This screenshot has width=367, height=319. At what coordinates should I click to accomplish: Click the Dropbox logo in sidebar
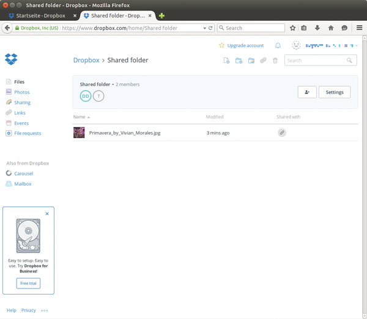(11, 59)
